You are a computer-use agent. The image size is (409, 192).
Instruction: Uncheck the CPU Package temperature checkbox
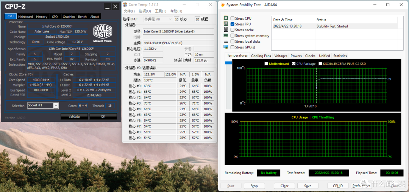[294, 64]
